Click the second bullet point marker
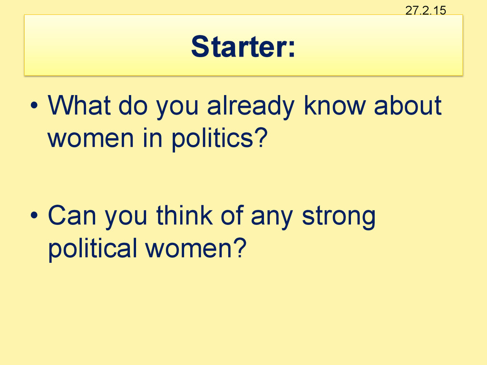Viewport: 487px width, 365px height. click(x=34, y=215)
